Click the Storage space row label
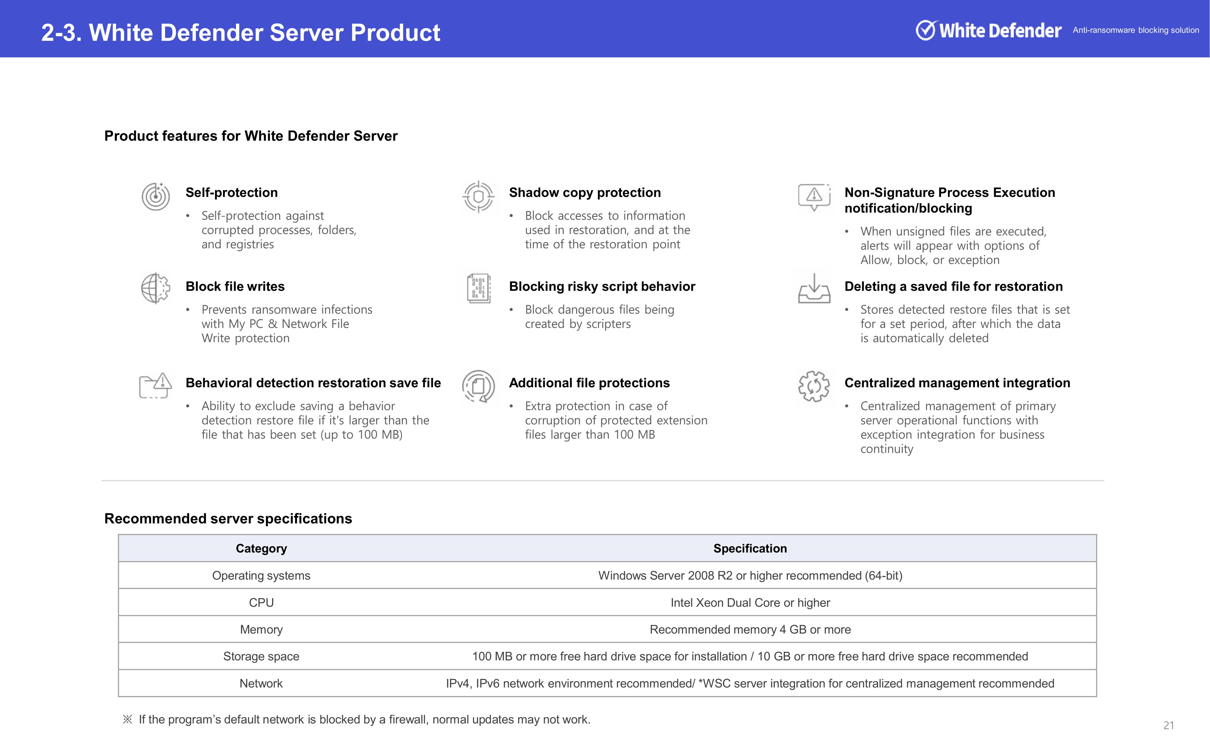This screenshot has height=742, width=1210. [261, 656]
